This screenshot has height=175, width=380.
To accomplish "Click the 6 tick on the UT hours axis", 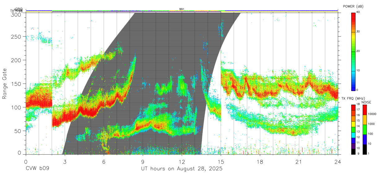I will click(104, 162).
